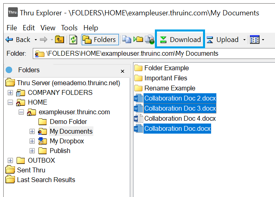Open the Back history dropdown arrow

point(36,40)
